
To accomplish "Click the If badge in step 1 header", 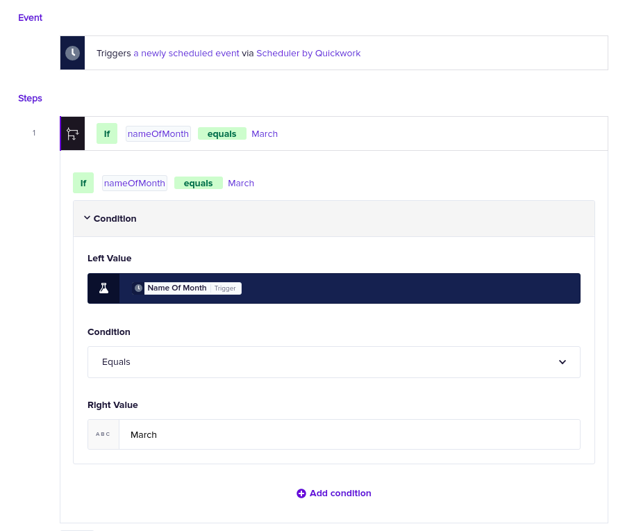I will (107, 133).
